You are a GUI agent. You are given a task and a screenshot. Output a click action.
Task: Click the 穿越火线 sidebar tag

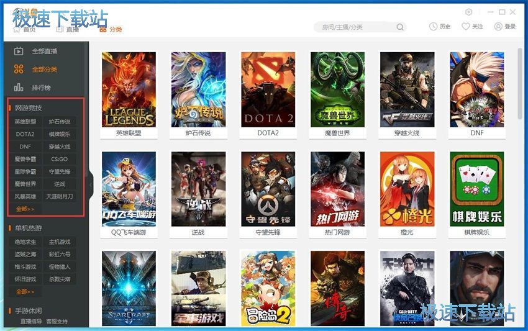click(x=60, y=147)
